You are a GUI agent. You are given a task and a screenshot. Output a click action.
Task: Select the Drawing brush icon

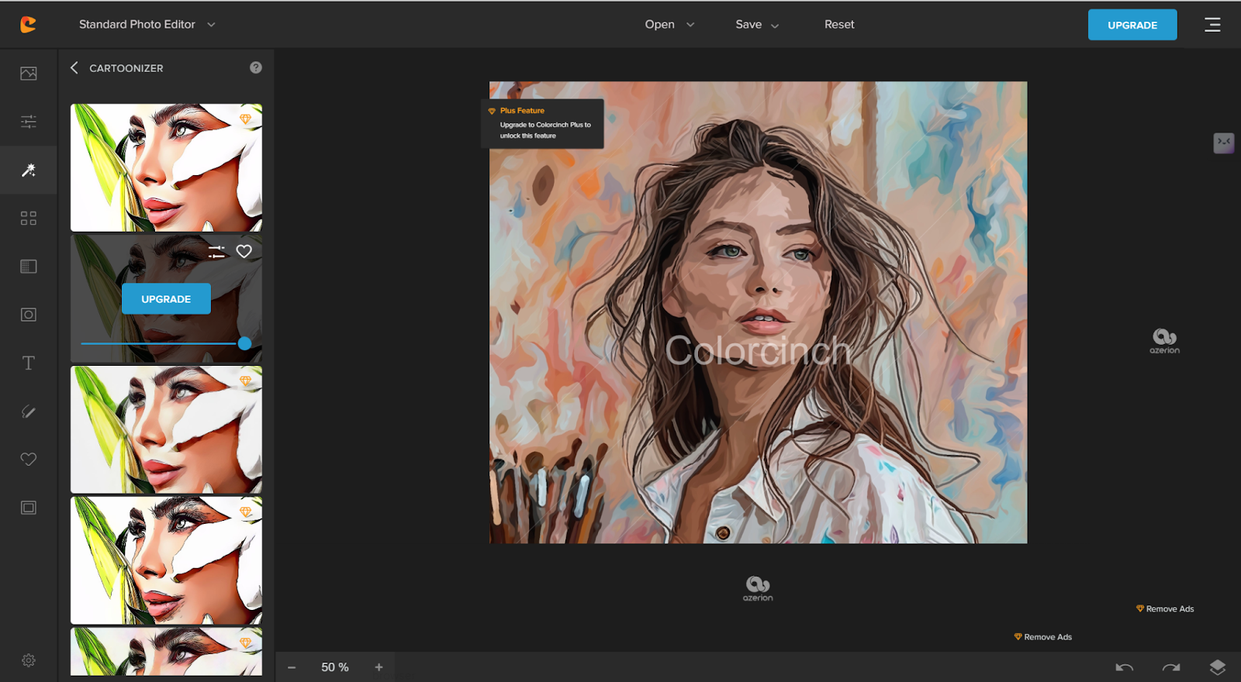tap(29, 412)
